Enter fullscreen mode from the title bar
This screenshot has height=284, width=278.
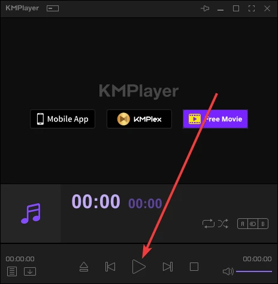[252, 8]
